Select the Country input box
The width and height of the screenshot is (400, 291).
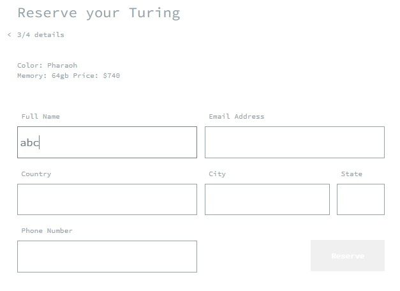point(107,199)
